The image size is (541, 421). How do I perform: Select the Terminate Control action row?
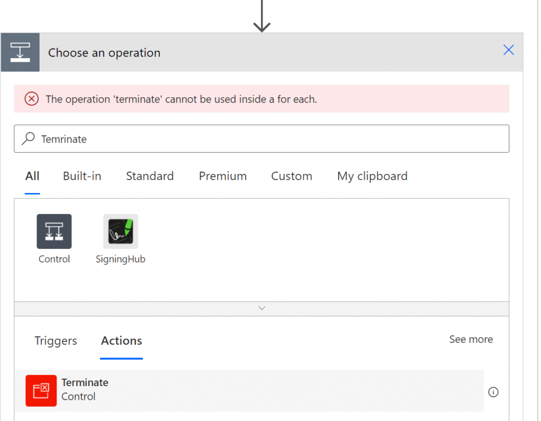(x=249, y=391)
